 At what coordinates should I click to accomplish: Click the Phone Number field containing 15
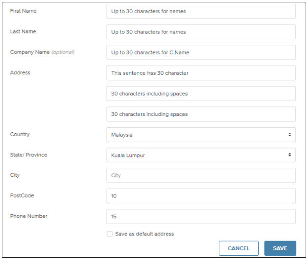click(201, 217)
